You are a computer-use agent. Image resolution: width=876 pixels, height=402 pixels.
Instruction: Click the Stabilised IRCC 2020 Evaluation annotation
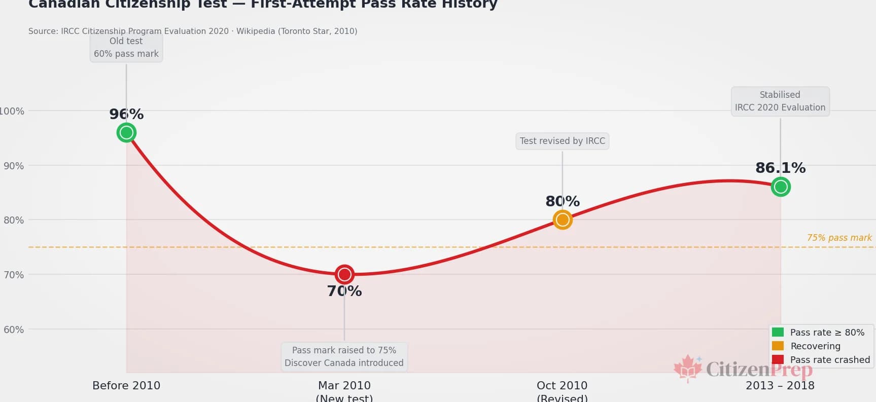[780, 101]
